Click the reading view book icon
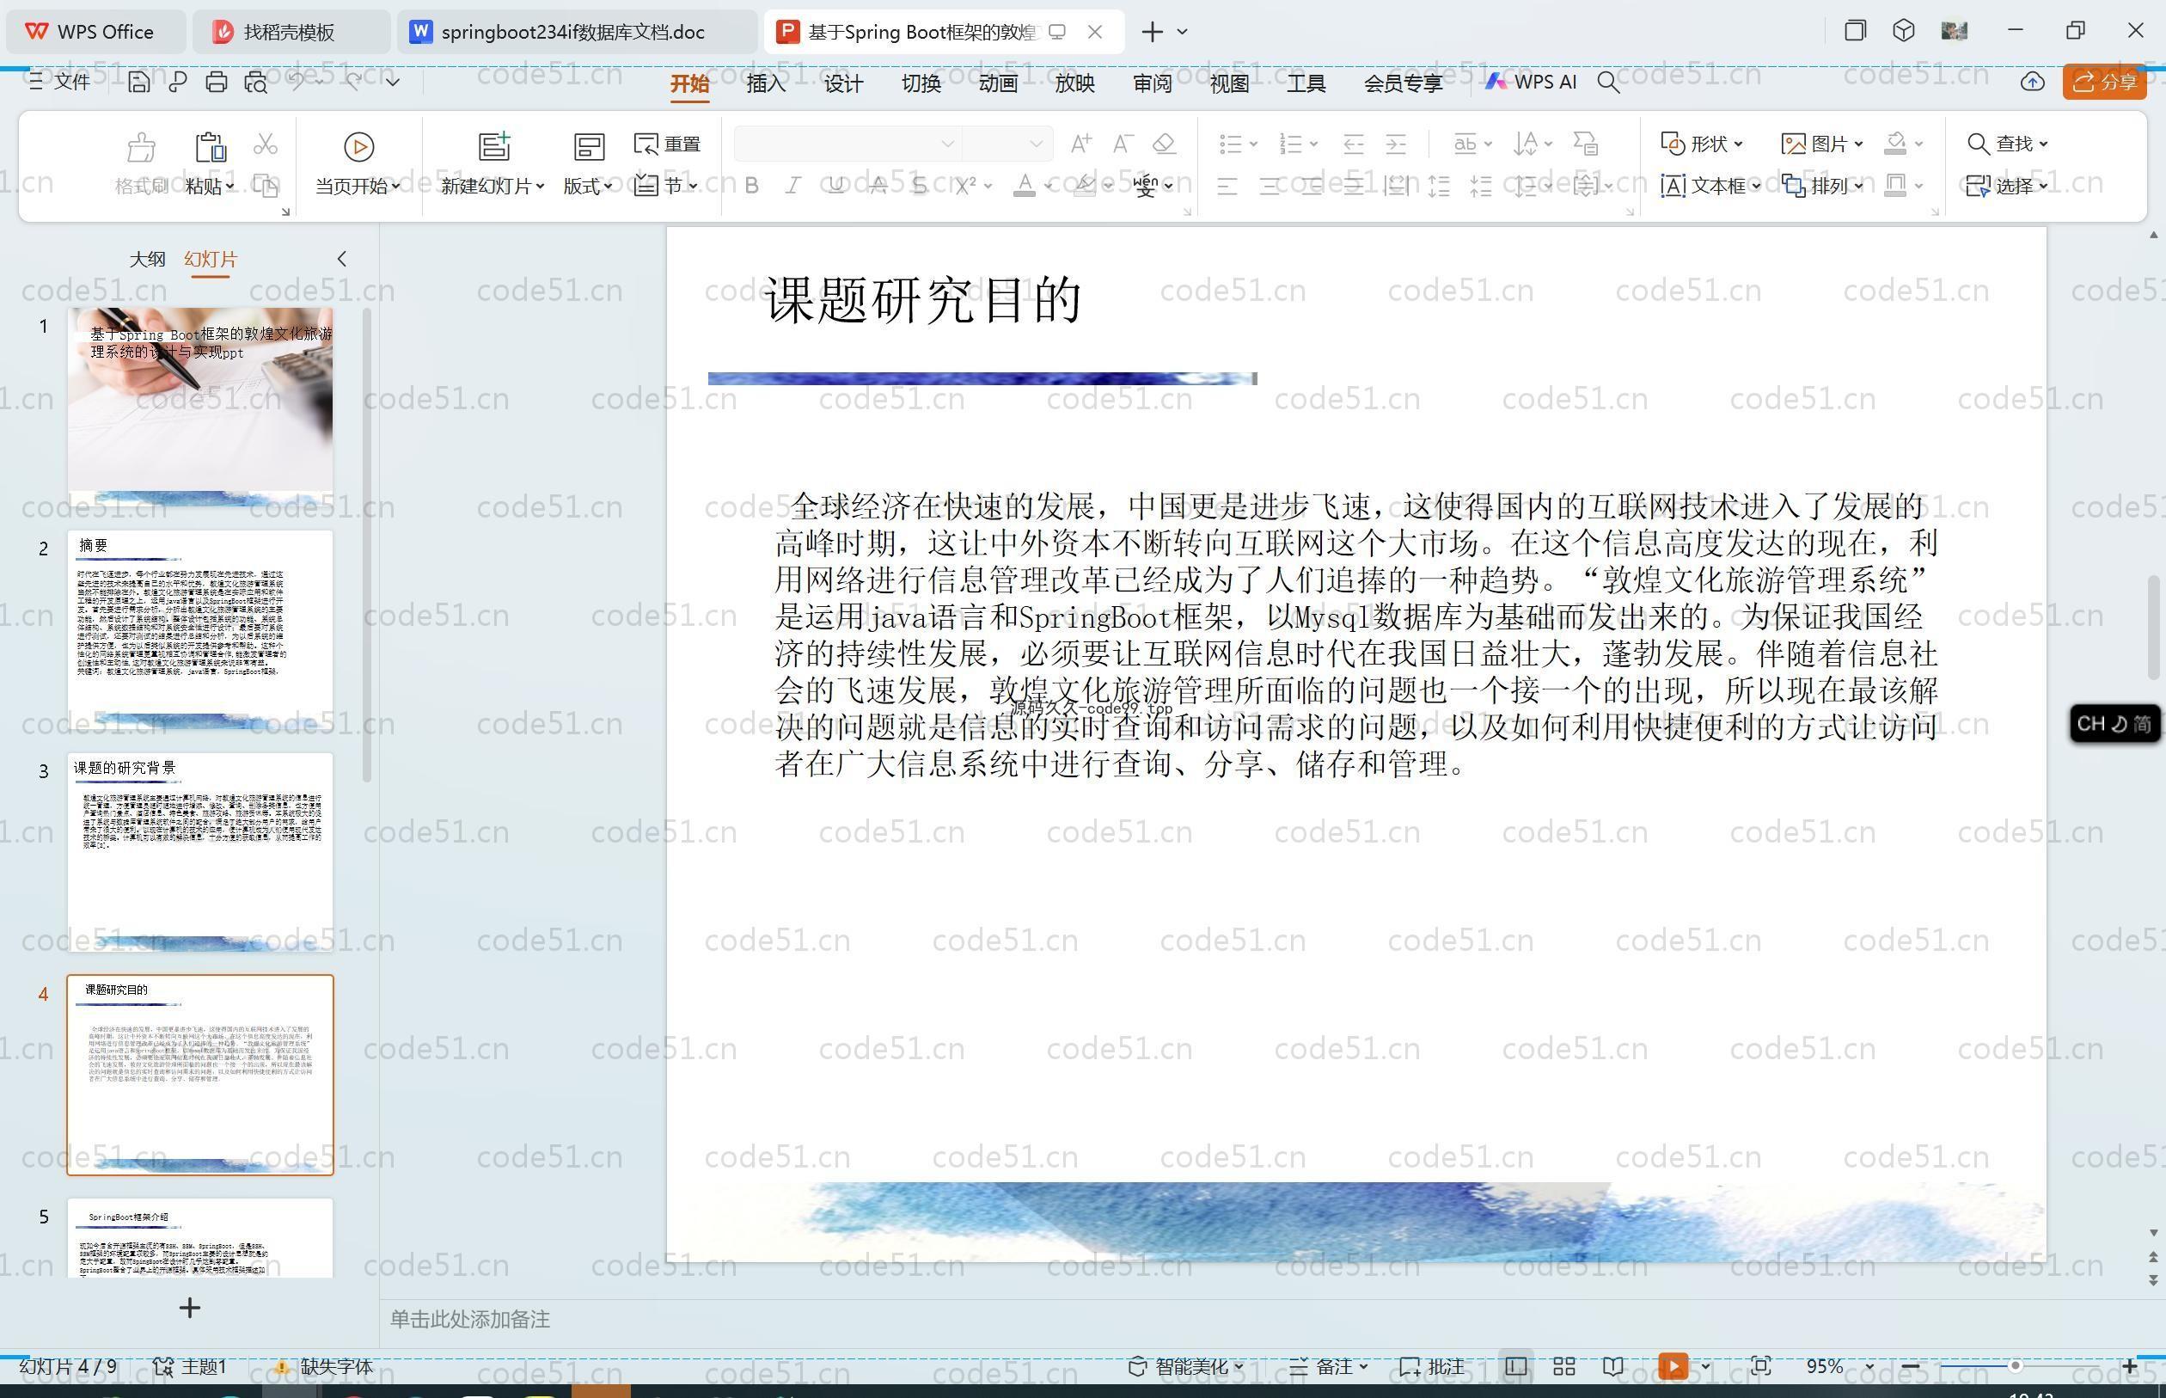This screenshot has height=1398, width=2166. pyautogui.click(x=1612, y=1366)
